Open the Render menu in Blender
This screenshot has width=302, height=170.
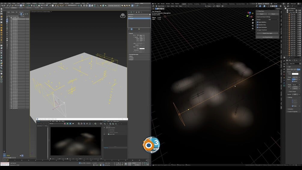coord(163,4)
